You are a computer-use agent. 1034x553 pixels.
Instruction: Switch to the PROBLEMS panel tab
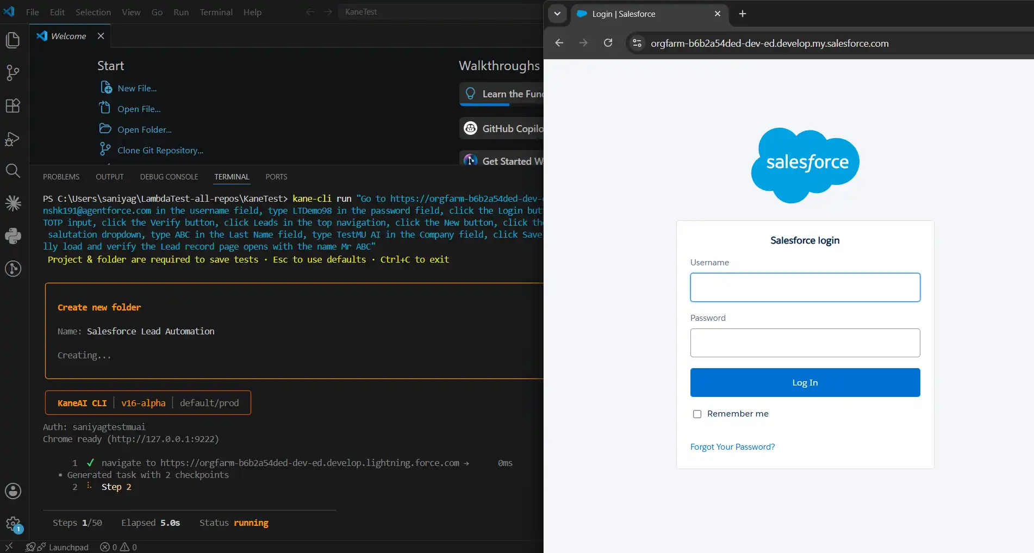[x=61, y=177]
